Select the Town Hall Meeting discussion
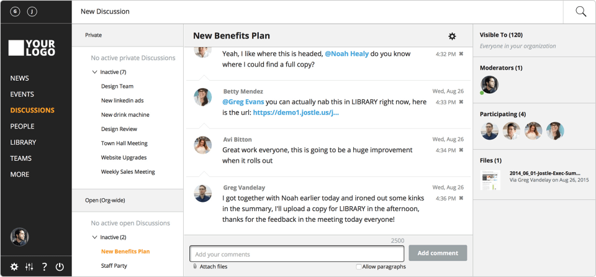 (x=124, y=143)
